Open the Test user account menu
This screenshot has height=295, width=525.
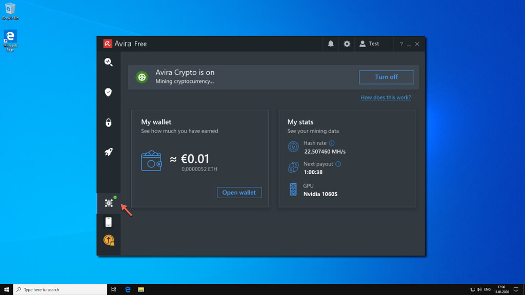369,44
